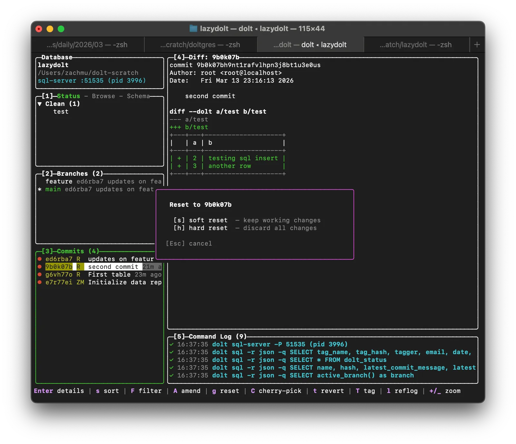This screenshot has width=516, height=444.
Task: Select the test table under Clean
Action: click(61, 112)
